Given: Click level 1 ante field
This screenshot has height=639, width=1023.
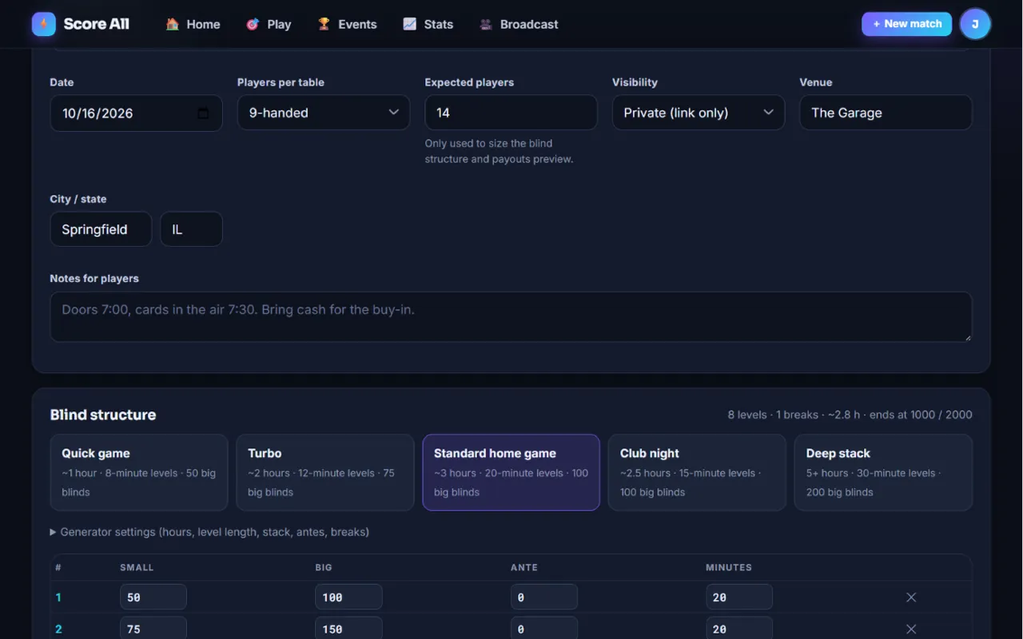Looking at the screenshot, I should tap(544, 597).
